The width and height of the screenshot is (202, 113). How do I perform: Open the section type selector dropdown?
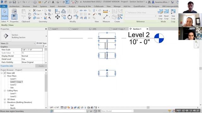46,36
